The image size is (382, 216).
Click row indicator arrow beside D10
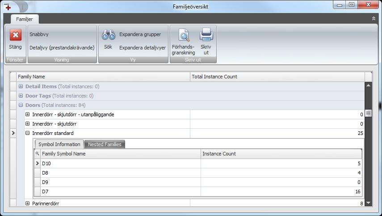coord(37,163)
